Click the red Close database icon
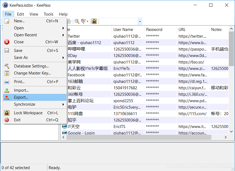 7,42
